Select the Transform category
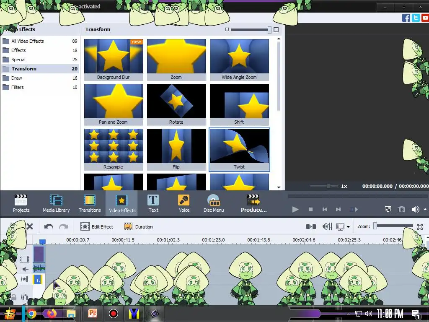This screenshot has width=429, height=322. coord(40,69)
